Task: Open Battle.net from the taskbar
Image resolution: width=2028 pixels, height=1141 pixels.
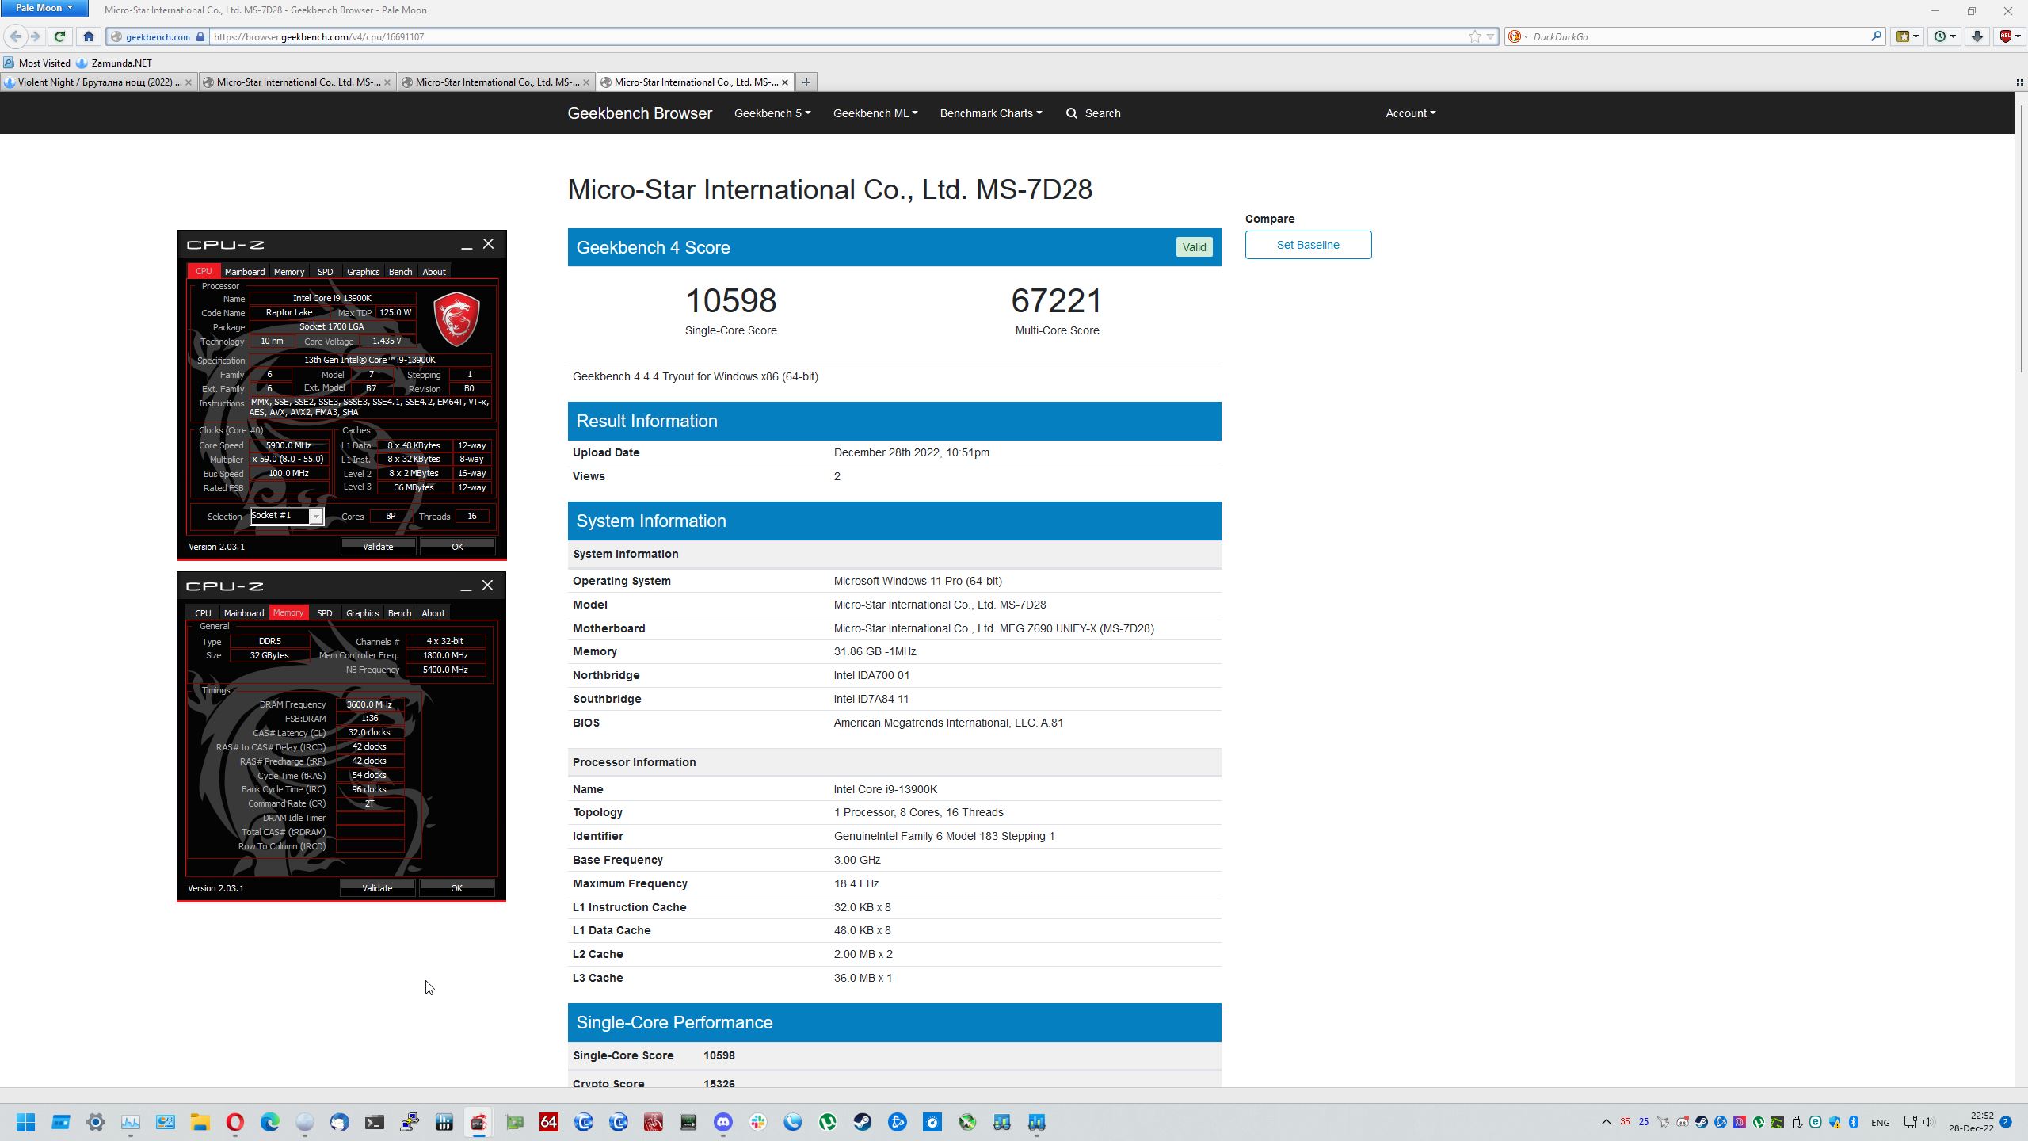Action: [x=898, y=1122]
